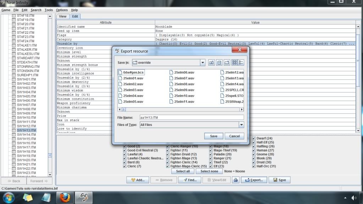Screen dimensions: 363x204
Task: Click the Select none button
Action: pyautogui.click(x=209, y=171)
